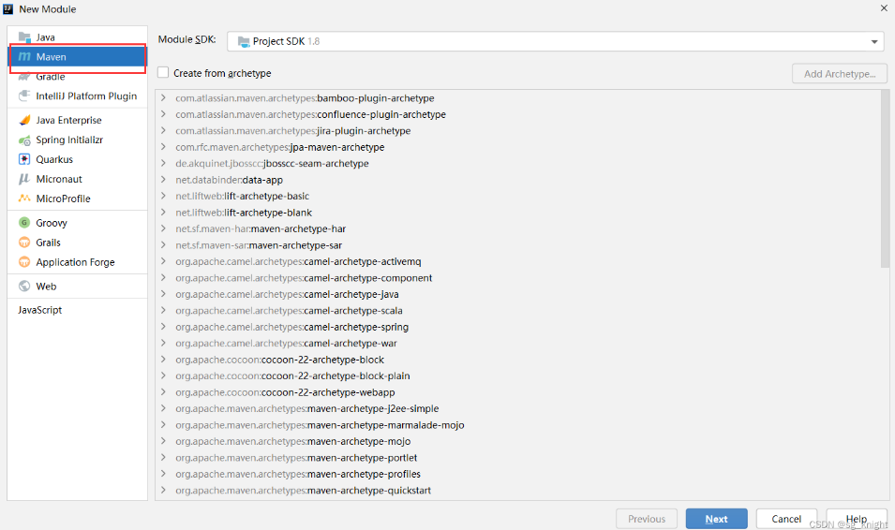Click the Project SDK folder icon

click(244, 41)
